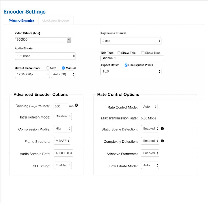This screenshot has height=203, width=208.
Task: Open the Key Frame Interval dropdown
Action: point(131,41)
